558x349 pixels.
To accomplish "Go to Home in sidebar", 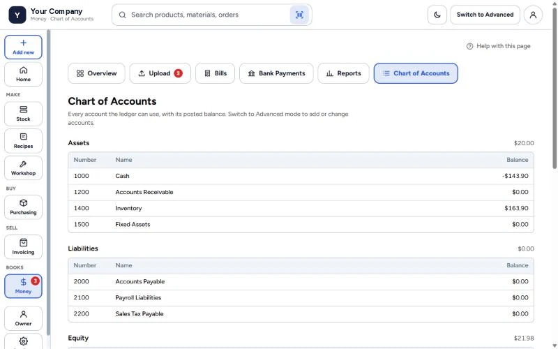I will pyautogui.click(x=23, y=74).
